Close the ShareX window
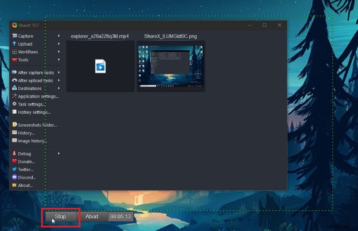 (279, 25)
